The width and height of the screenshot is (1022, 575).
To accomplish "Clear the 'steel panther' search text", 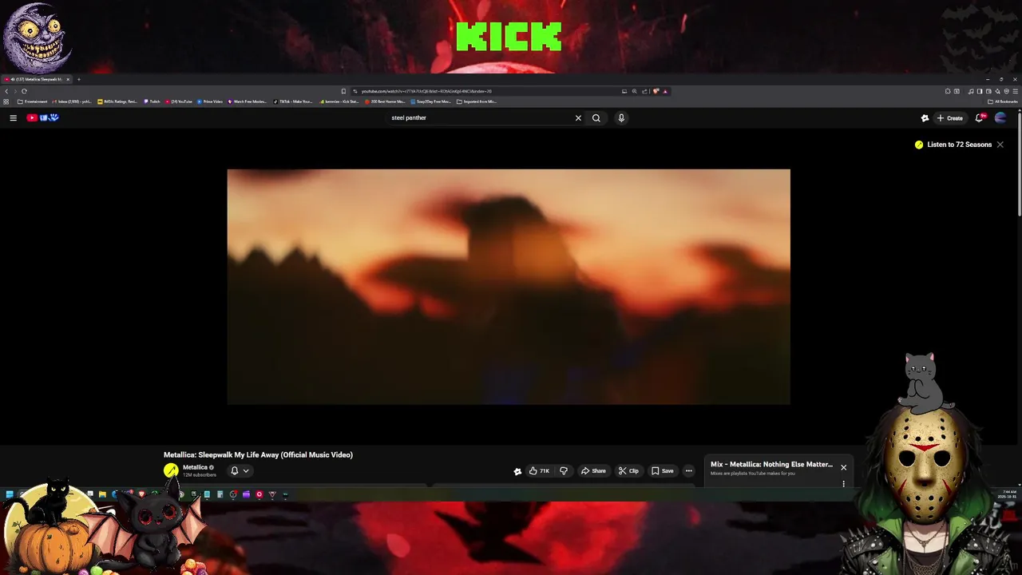I will tap(578, 117).
